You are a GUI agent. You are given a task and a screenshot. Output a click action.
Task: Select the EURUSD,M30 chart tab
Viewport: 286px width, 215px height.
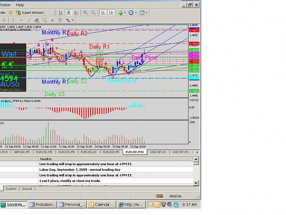tap(135, 152)
